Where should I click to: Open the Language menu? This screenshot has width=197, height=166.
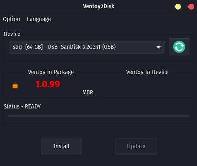tap(39, 19)
